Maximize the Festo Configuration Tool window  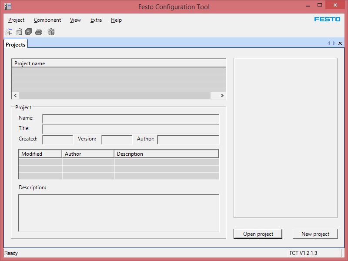pyautogui.click(x=320, y=5)
